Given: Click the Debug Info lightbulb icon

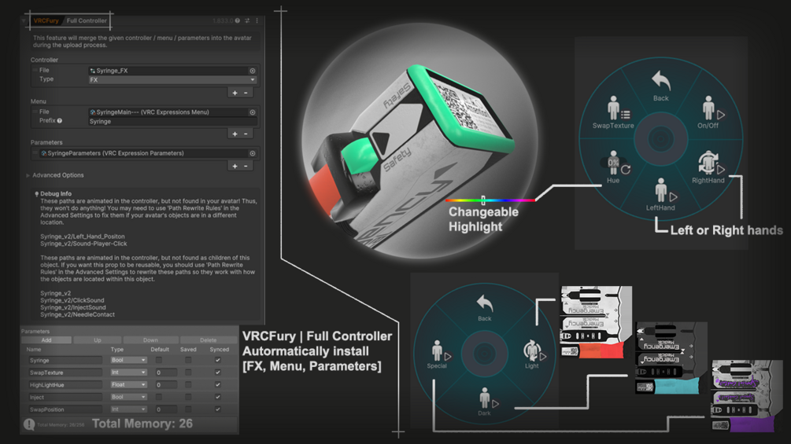Looking at the screenshot, I should pos(36,194).
